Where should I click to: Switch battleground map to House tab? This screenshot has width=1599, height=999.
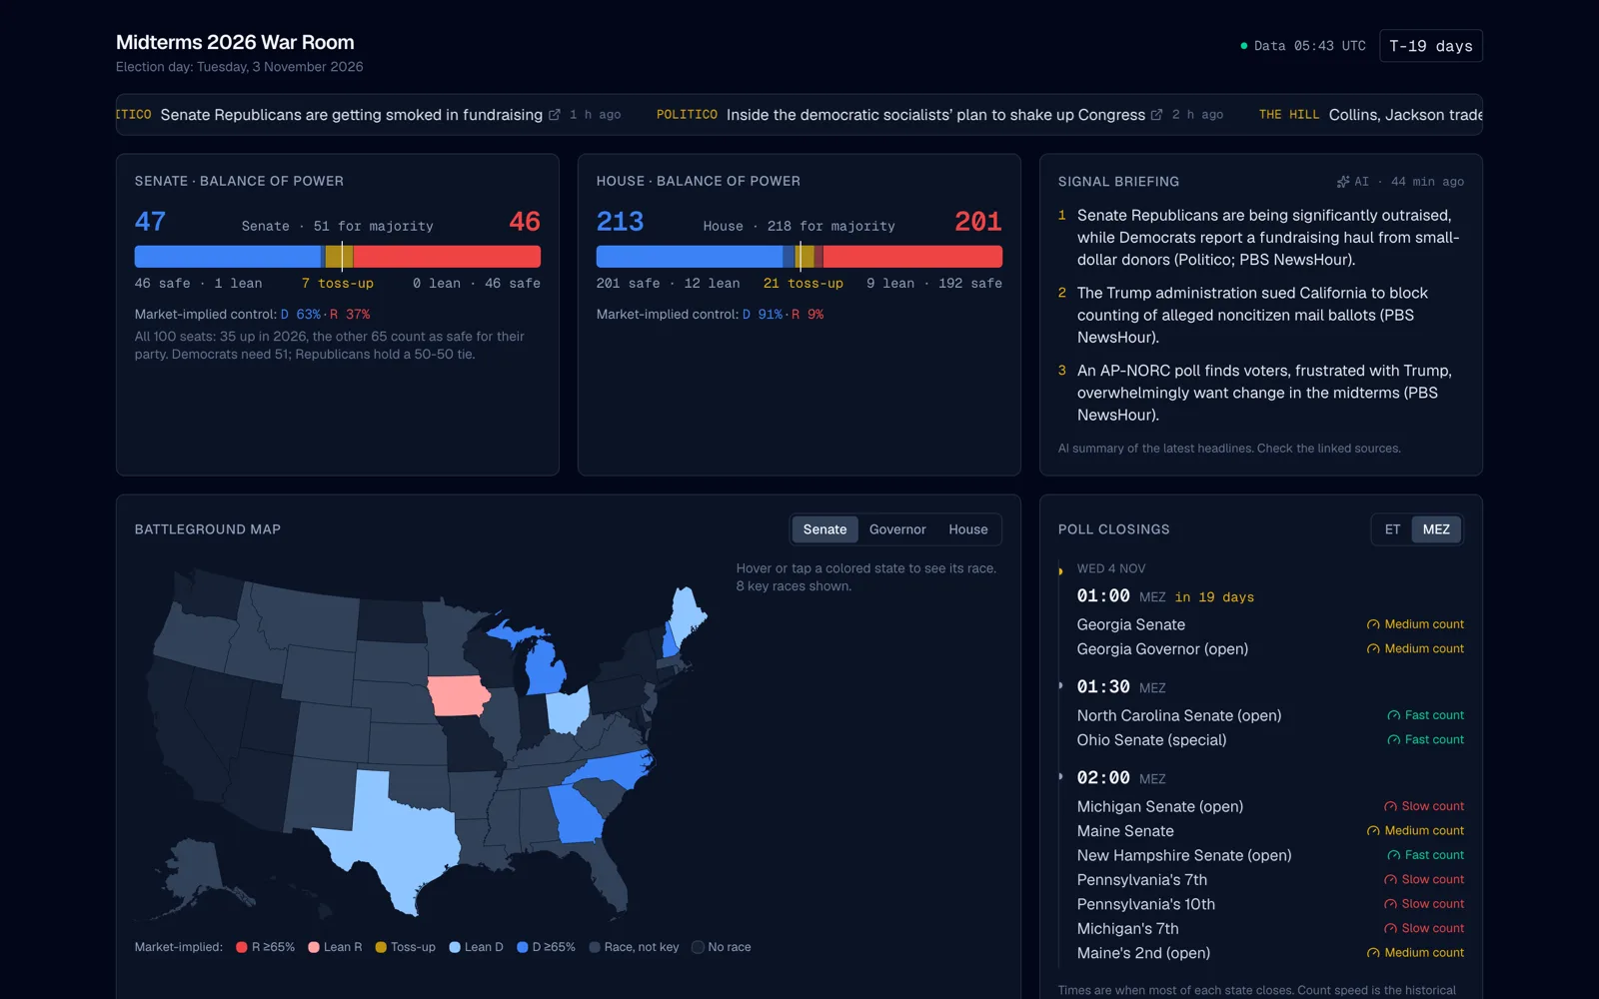tap(968, 529)
